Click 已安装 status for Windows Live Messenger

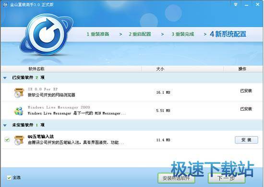pyautogui.click(x=246, y=109)
